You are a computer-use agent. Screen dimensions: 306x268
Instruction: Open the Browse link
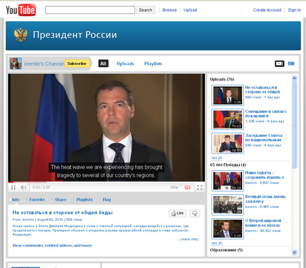(x=170, y=10)
